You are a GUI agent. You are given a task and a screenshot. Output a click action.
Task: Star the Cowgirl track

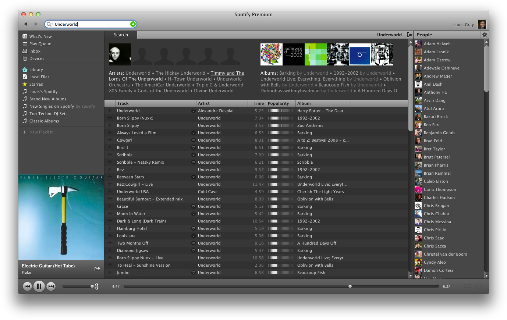pos(110,140)
